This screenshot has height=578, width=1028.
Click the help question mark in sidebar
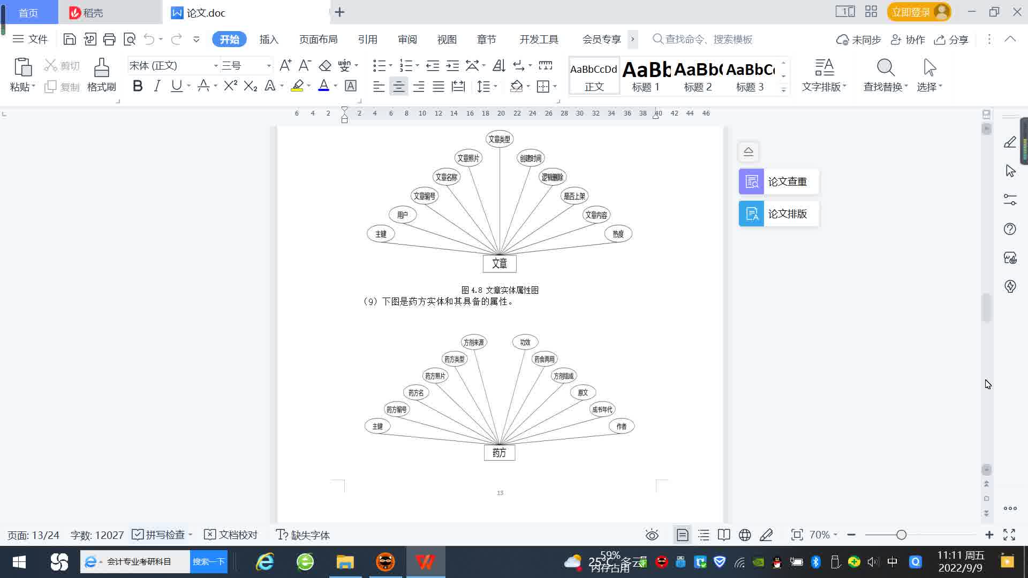pyautogui.click(x=1010, y=229)
